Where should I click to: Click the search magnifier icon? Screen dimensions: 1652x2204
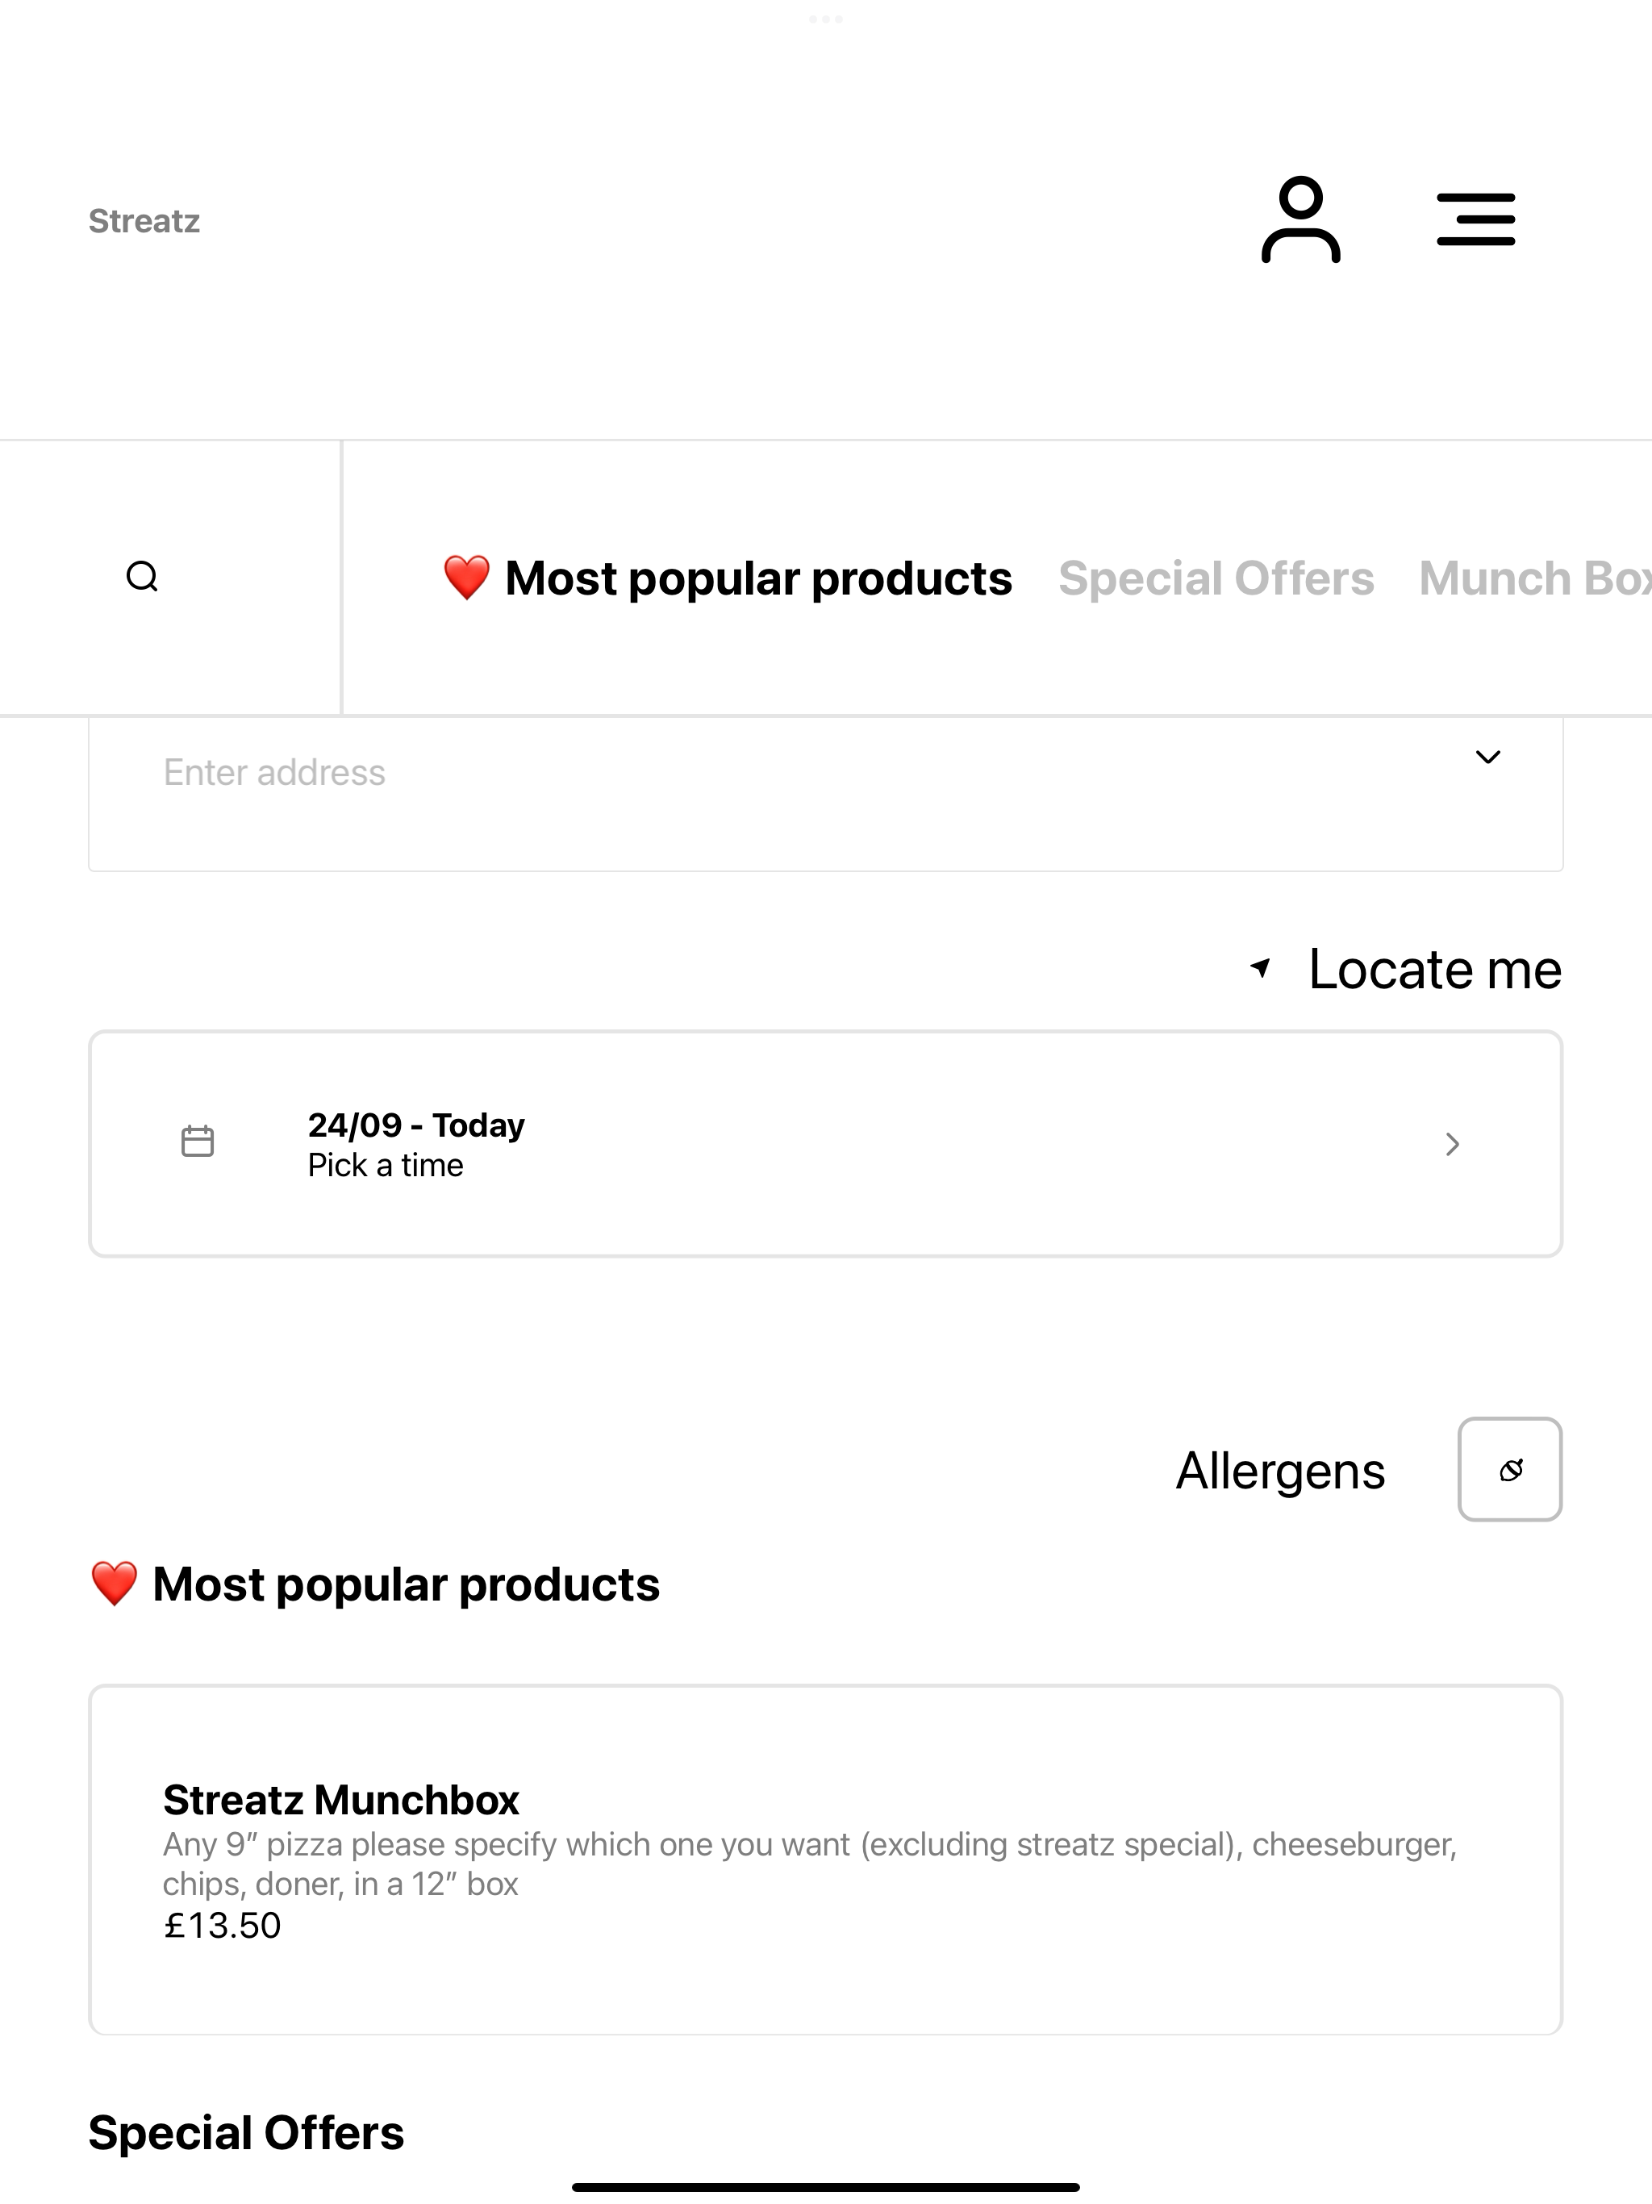point(143,577)
